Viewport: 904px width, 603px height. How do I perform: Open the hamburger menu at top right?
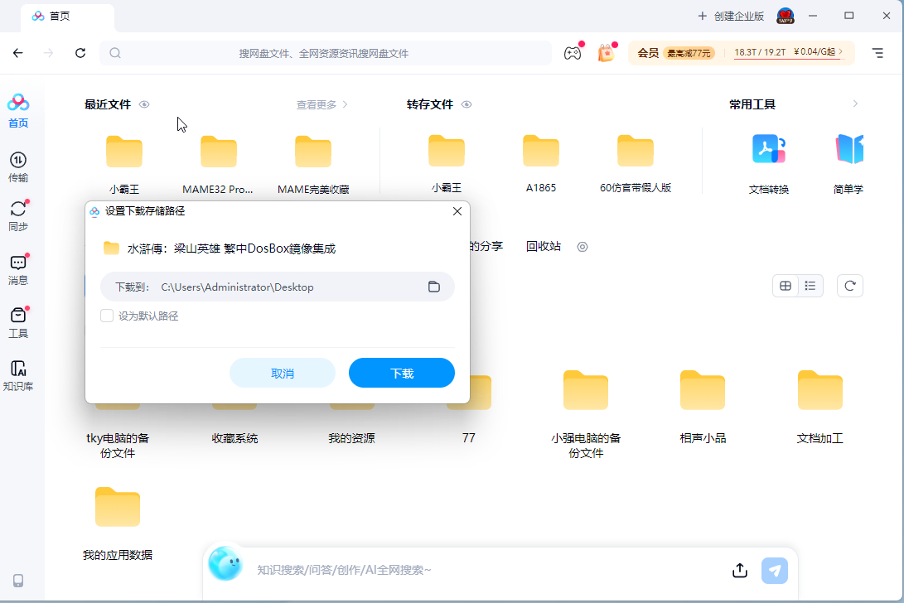point(877,53)
